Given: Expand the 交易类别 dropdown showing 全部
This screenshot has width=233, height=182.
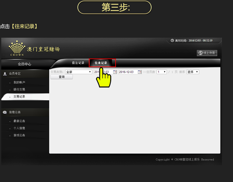Looking at the screenshot, I should (78, 72).
